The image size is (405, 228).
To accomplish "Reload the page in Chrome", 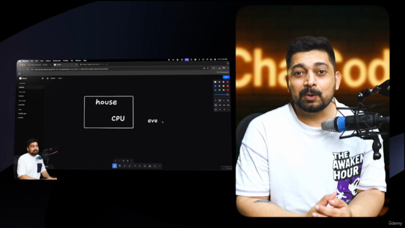I will click(x=27, y=70).
